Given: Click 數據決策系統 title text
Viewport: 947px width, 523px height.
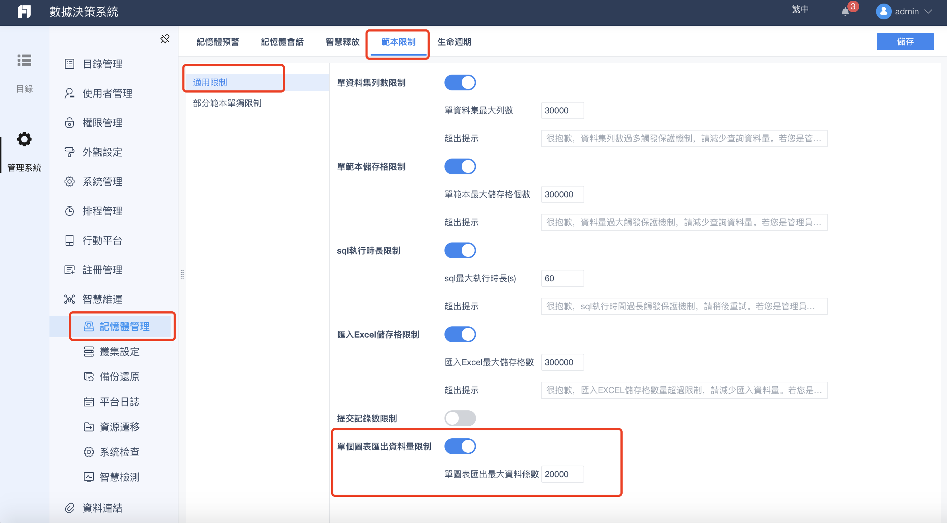Looking at the screenshot, I should coord(84,12).
